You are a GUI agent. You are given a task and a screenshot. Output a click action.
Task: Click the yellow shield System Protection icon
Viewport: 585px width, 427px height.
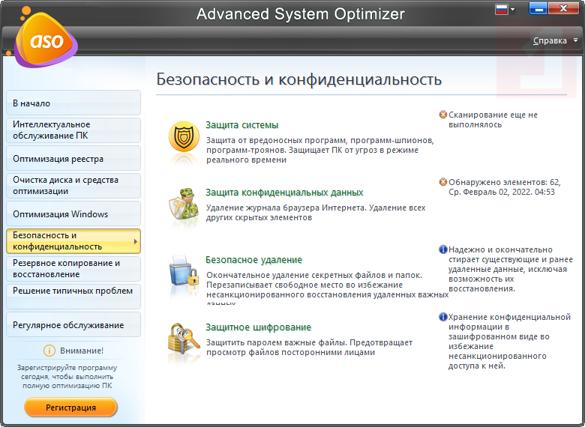click(184, 137)
